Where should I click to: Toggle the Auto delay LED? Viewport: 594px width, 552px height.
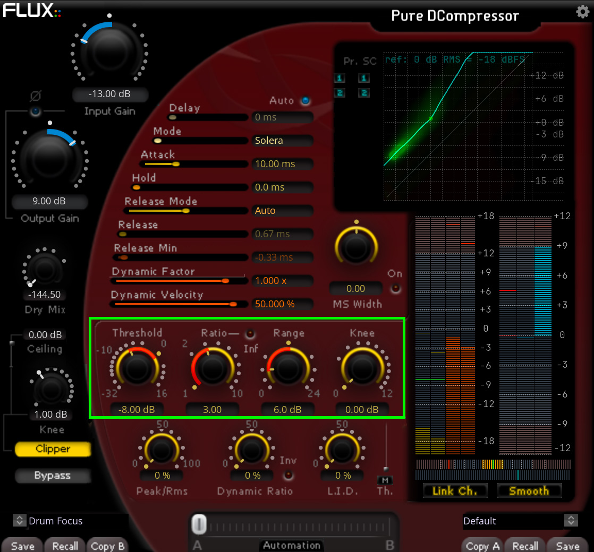[306, 101]
